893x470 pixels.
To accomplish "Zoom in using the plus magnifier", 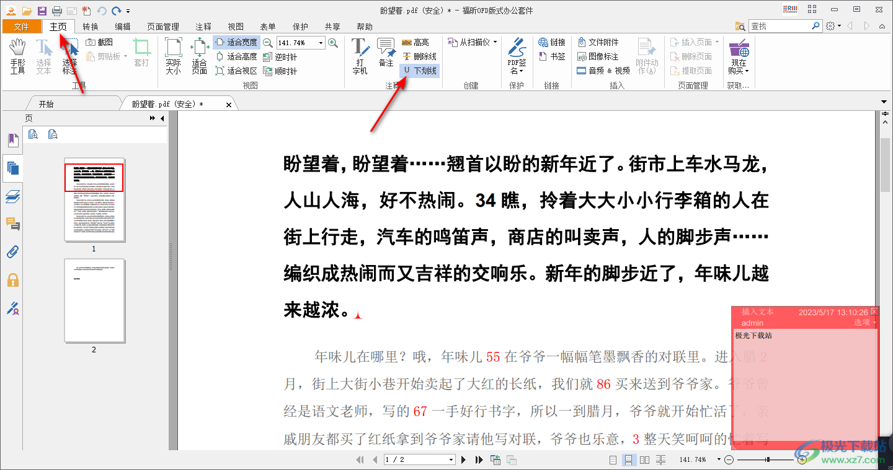I will [x=333, y=43].
